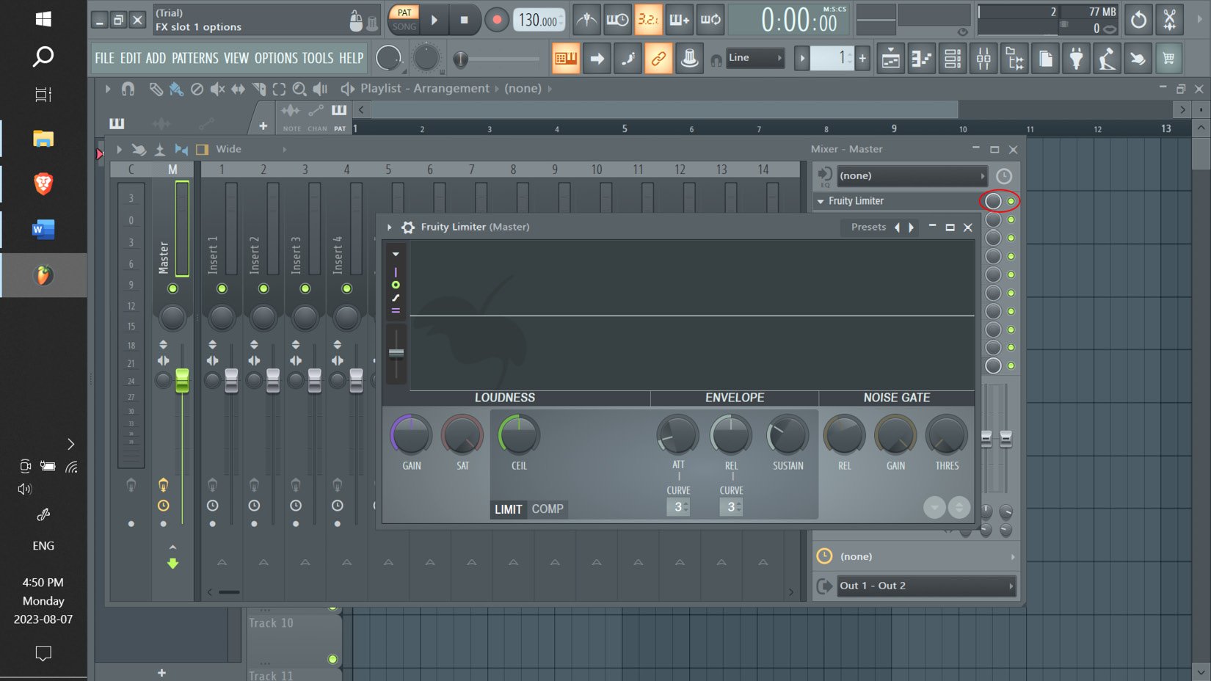Open the EDIT menu

[x=130, y=58]
